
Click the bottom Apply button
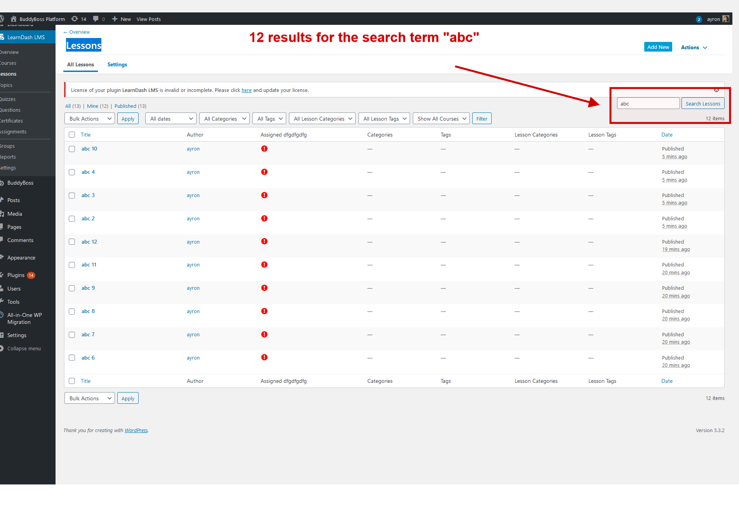[128, 398]
